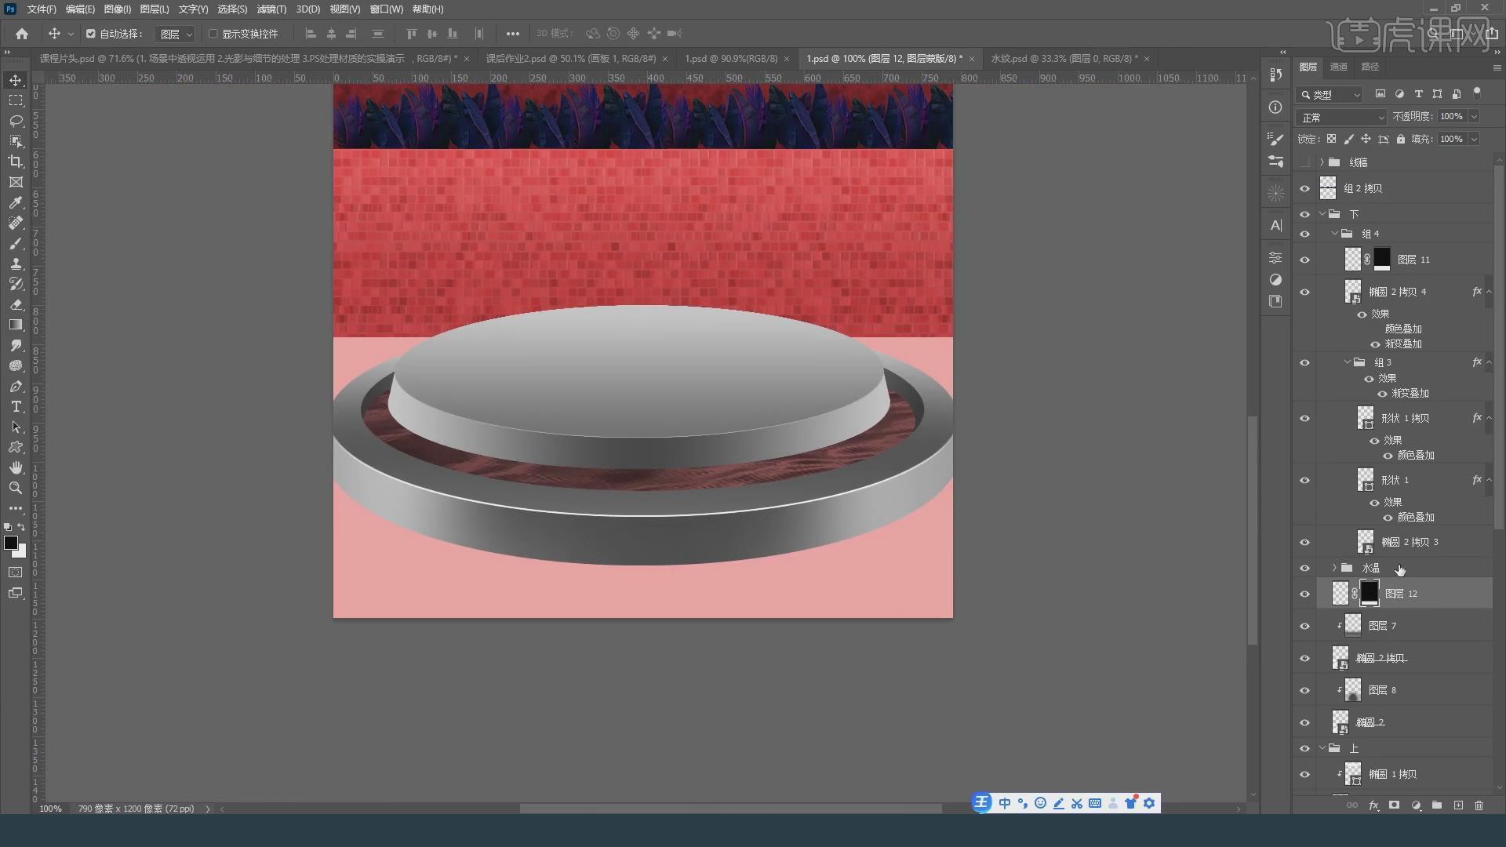Create a new layer icon
Viewport: 1506px width, 847px height.
tap(1458, 805)
